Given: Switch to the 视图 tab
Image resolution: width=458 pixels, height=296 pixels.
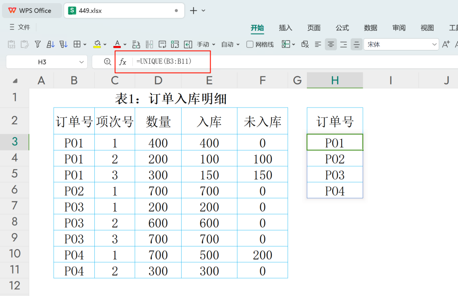Looking at the screenshot, I should (x=427, y=28).
